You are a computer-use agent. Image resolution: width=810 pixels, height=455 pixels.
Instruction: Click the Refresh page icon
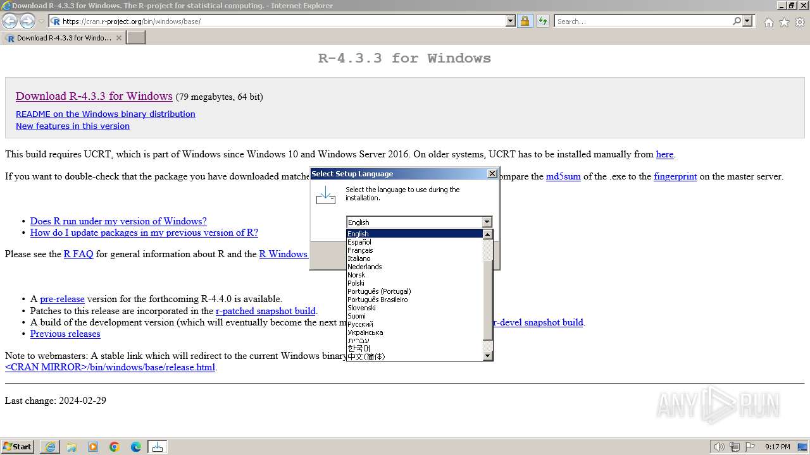point(542,21)
